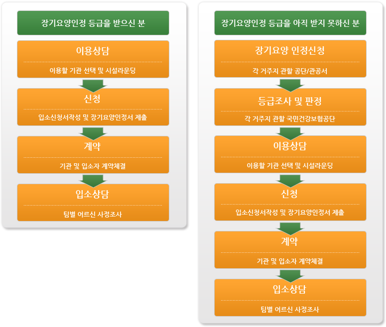Click the green header 장기요양인정 등급을 받으신 분
386x327 pixels.
click(x=93, y=23)
